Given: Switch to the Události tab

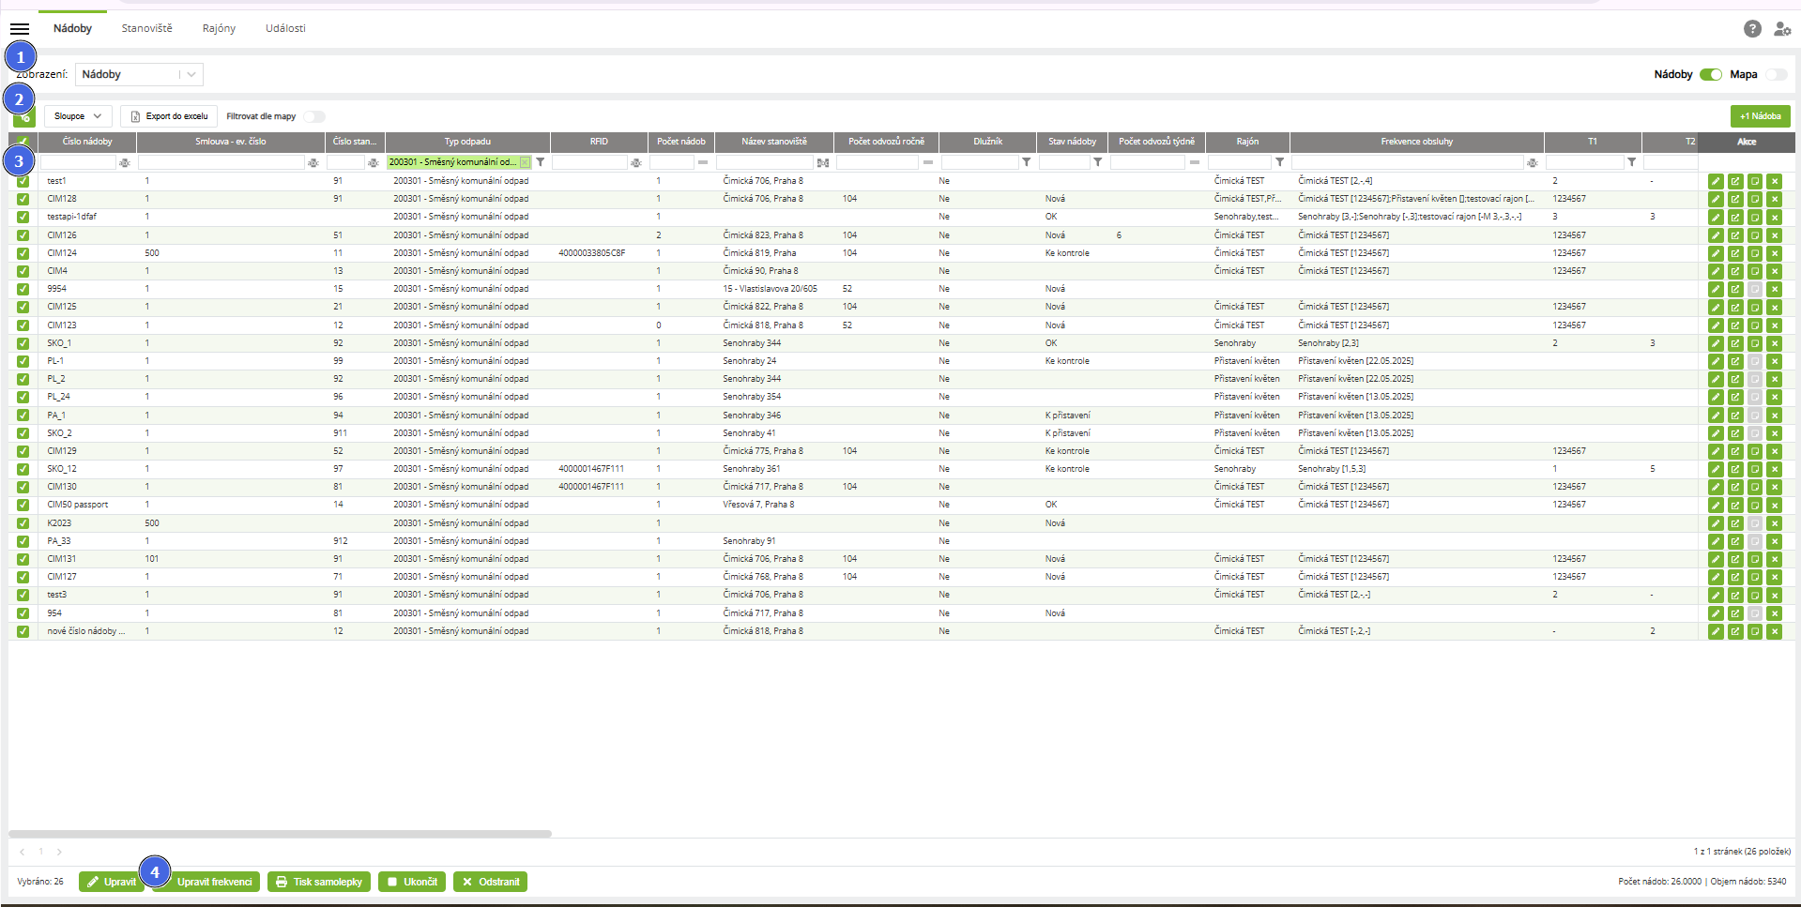Looking at the screenshot, I should (x=285, y=28).
